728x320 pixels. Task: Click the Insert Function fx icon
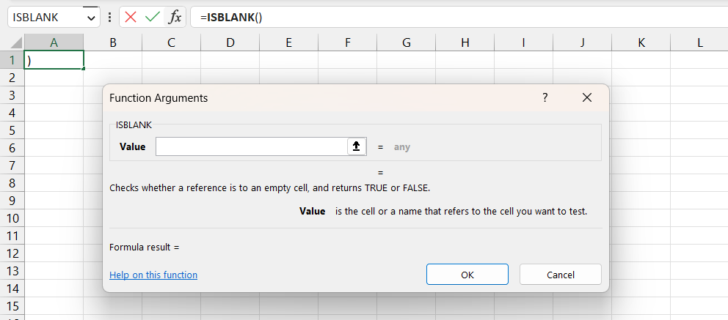click(x=175, y=17)
